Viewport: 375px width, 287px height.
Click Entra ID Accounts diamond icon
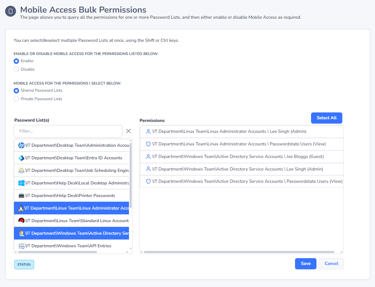[x=21, y=158]
